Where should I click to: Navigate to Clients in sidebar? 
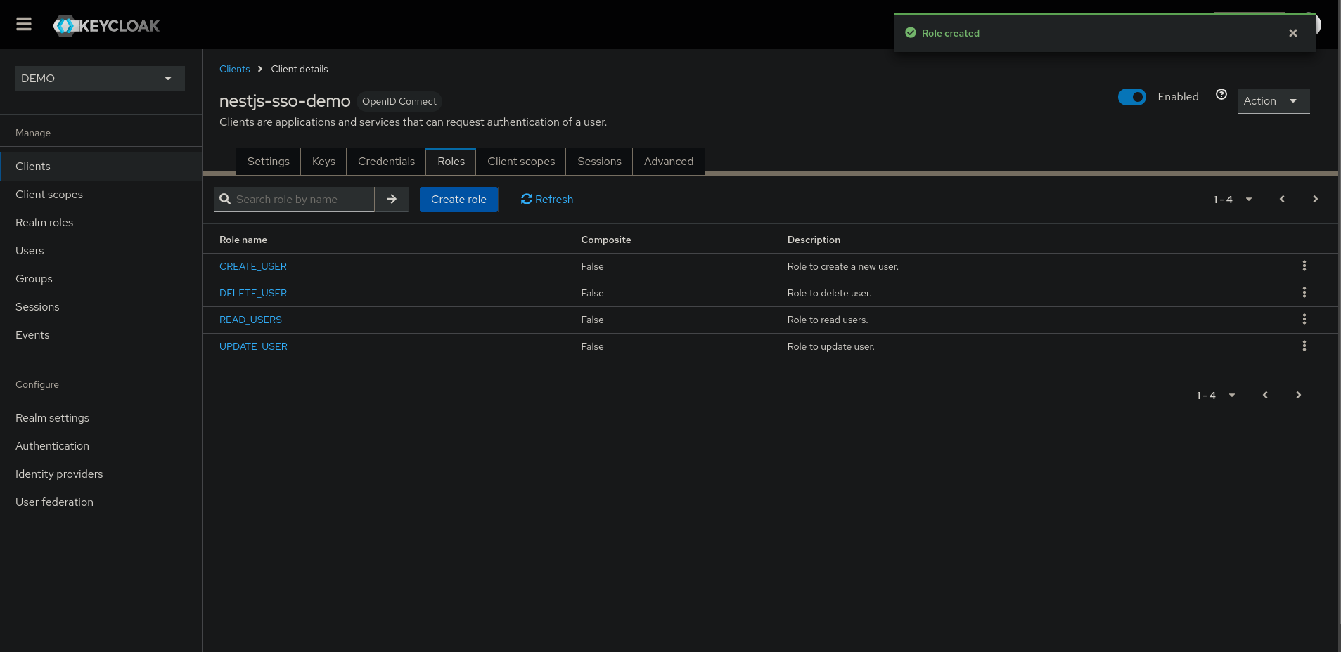click(101, 167)
